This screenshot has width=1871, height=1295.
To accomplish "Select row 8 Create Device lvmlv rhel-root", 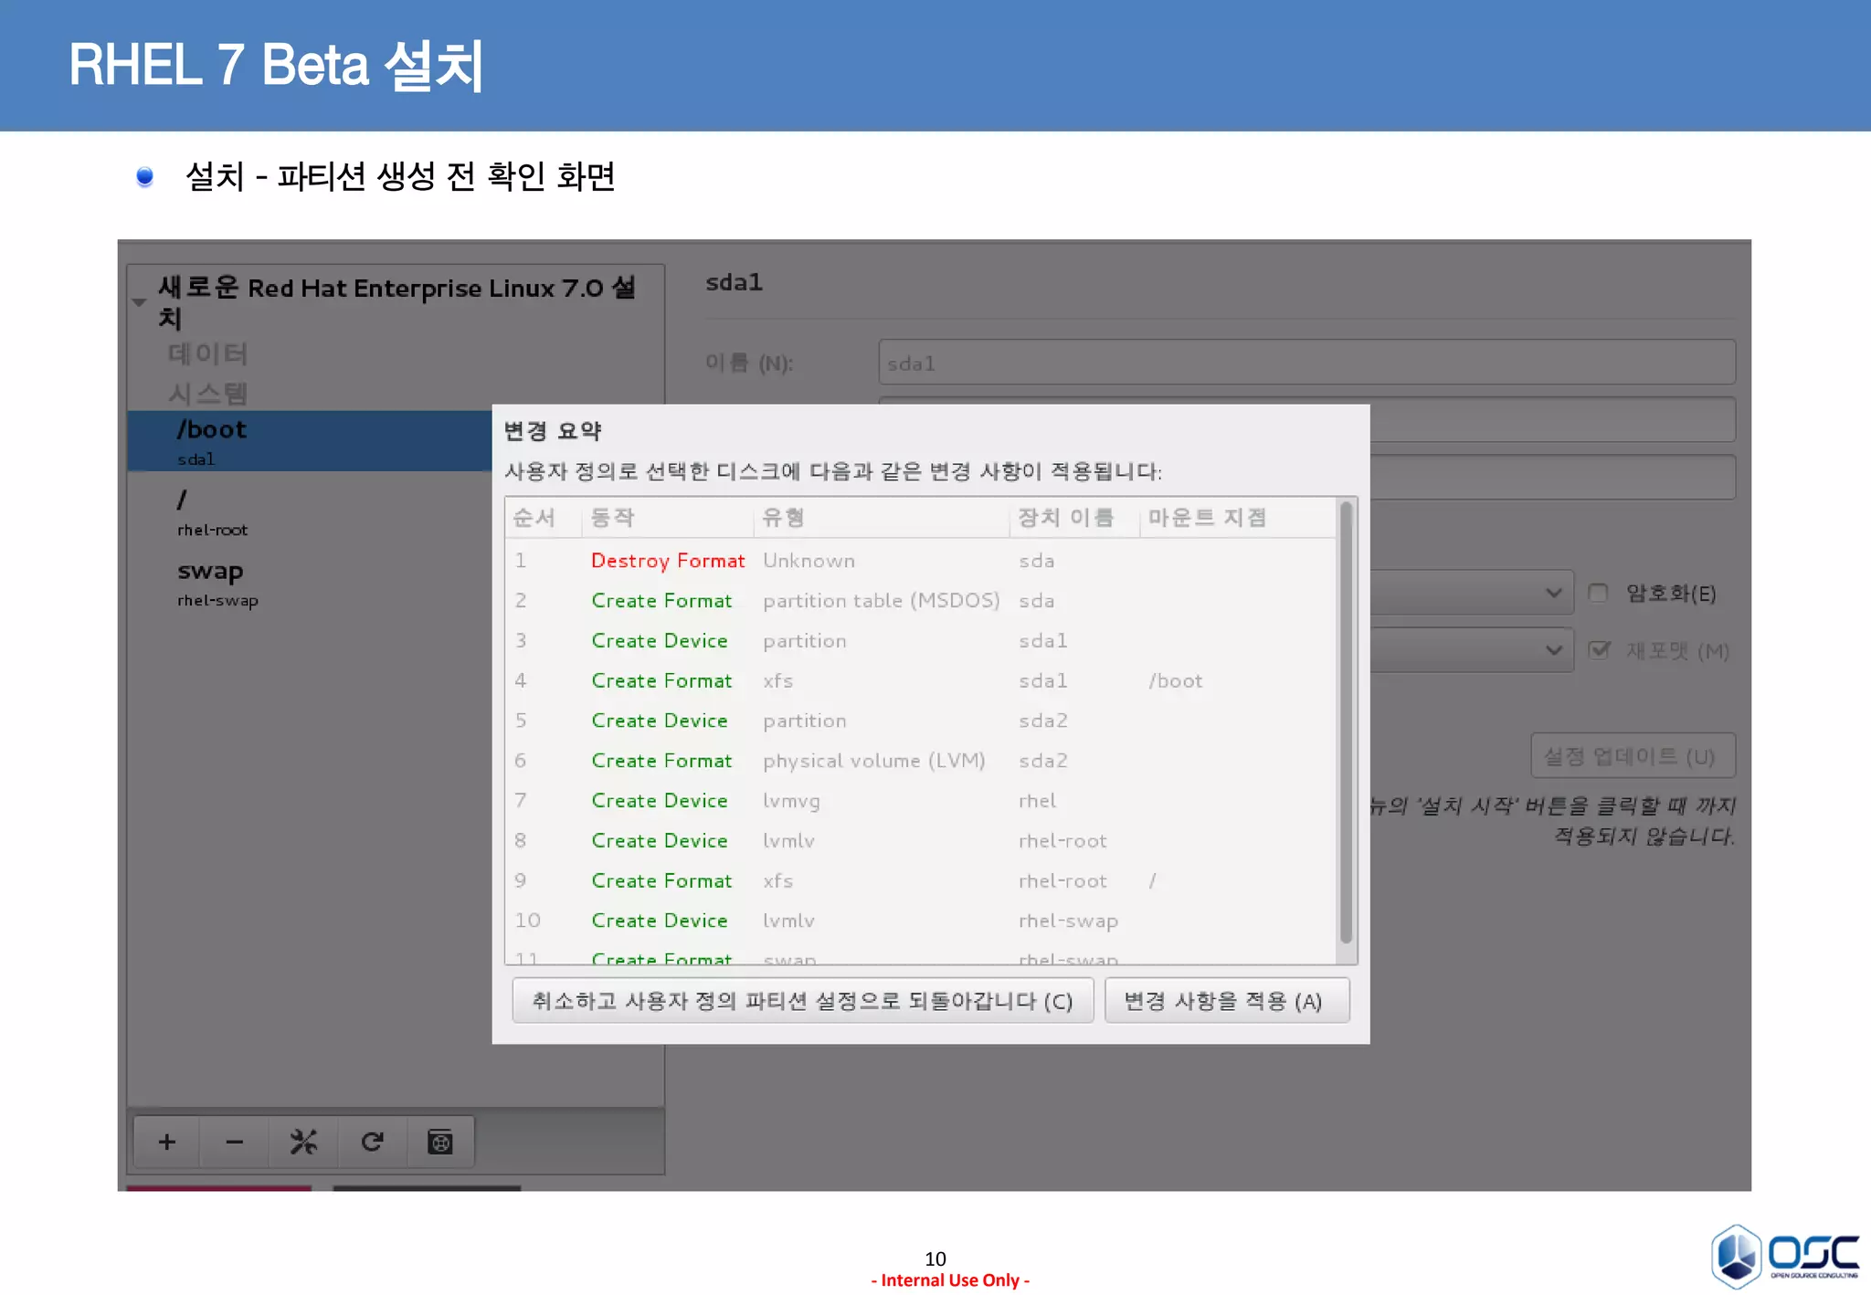I will tap(921, 840).
